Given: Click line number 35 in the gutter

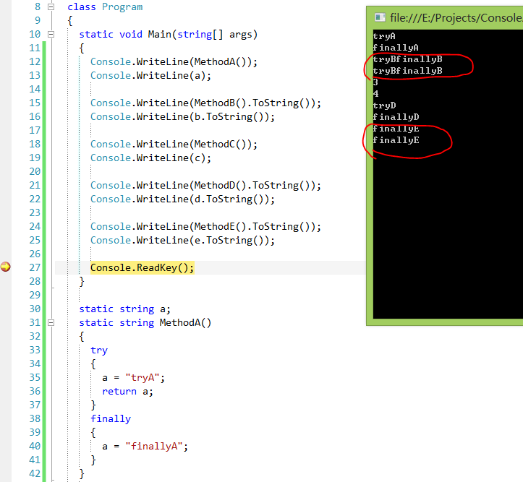Looking at the screenshot, I should (35, 378).
